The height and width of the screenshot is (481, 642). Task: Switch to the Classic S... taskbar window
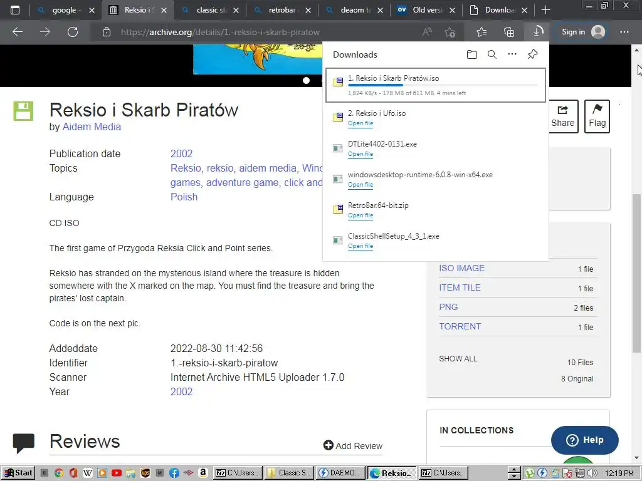point(290,473)
